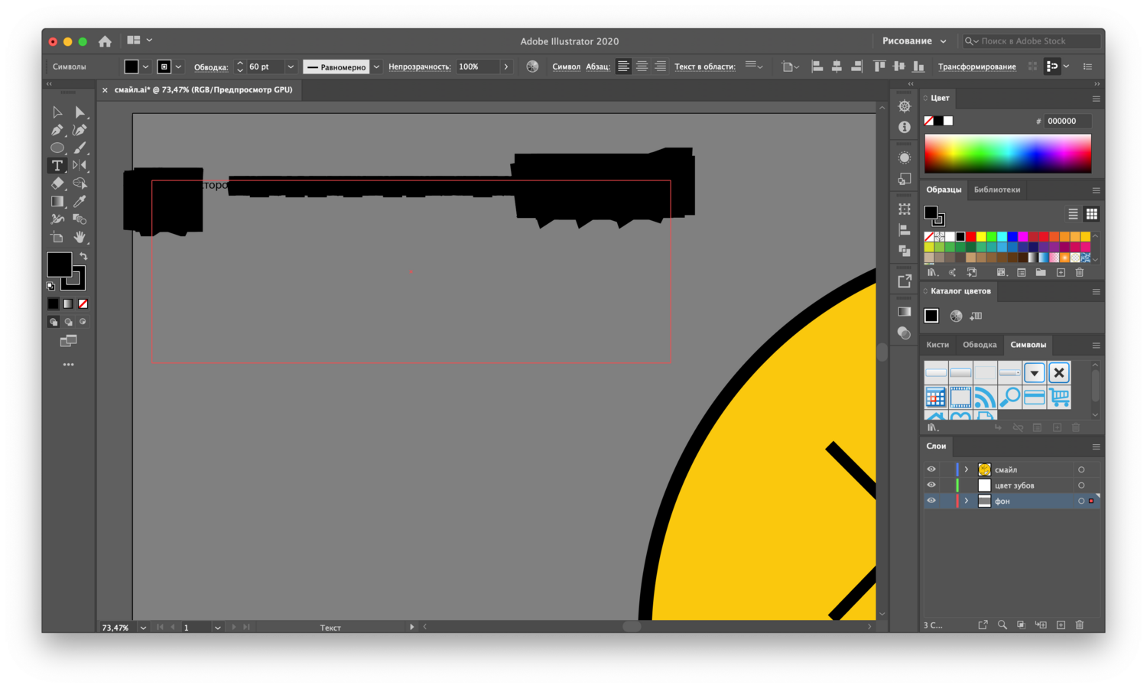The width and height of the screenshot is (1147, 688).
Task: Open zoom level 73,47% dropdown
Action: 143,627
